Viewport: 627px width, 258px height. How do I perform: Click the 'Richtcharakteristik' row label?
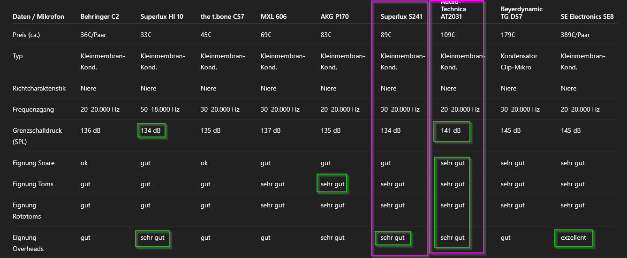[39, 88]
